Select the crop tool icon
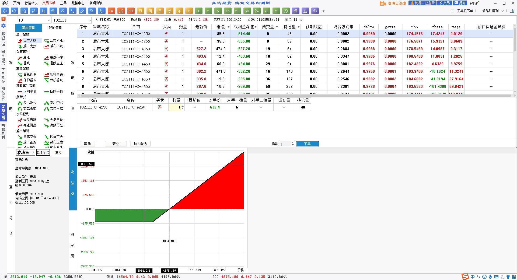 [x=44, y=11]
